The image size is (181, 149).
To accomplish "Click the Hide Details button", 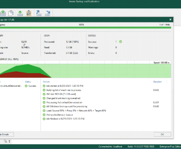I will [x=7, y=134].
